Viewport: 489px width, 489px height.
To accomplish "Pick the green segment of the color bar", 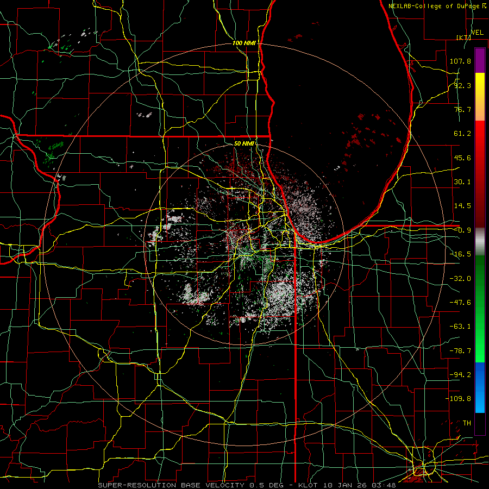I will click(x=480, y=309).
